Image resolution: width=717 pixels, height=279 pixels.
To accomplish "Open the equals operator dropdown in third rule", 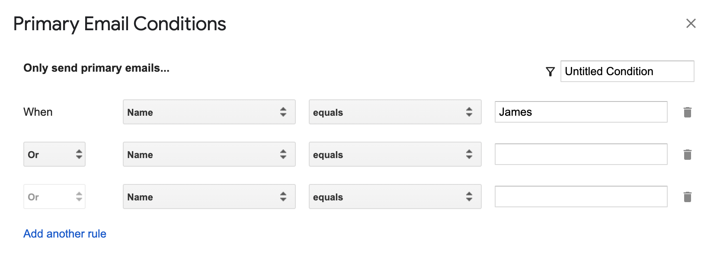I will point(395,197).
